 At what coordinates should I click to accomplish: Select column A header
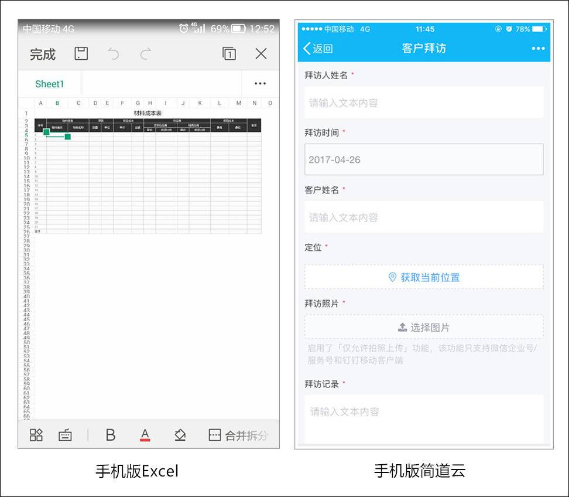point(40,103)
